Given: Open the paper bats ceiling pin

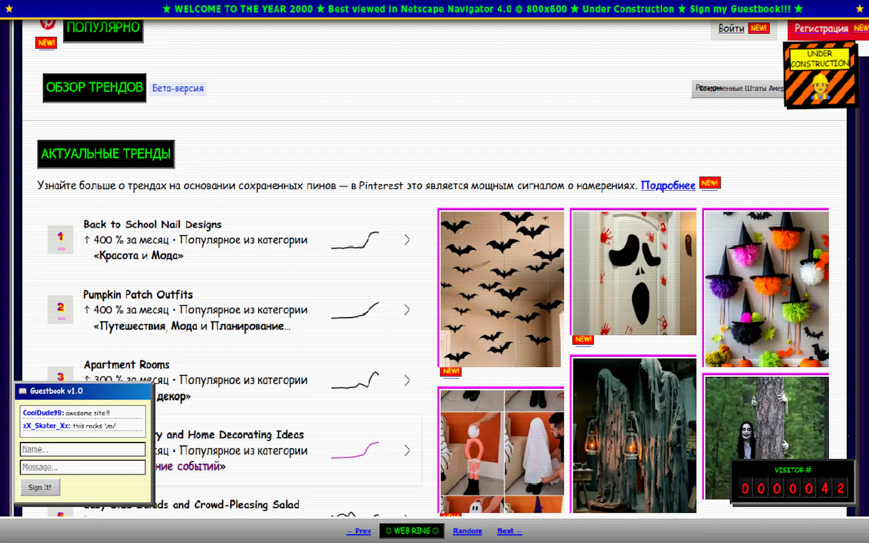Looking at the screenshot, I should 501,289.
